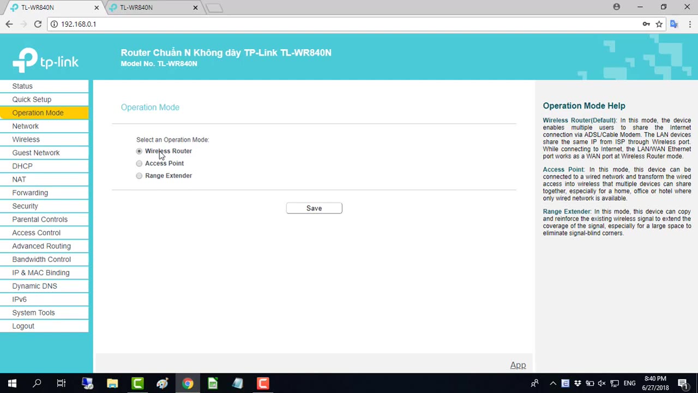Open the Paint palette taskbar icon

(x=163, y=383)
